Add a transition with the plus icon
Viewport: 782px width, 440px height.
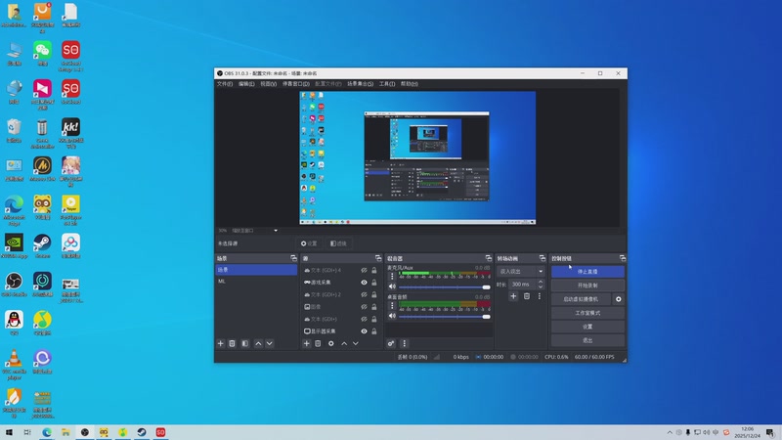coord(513,296)
